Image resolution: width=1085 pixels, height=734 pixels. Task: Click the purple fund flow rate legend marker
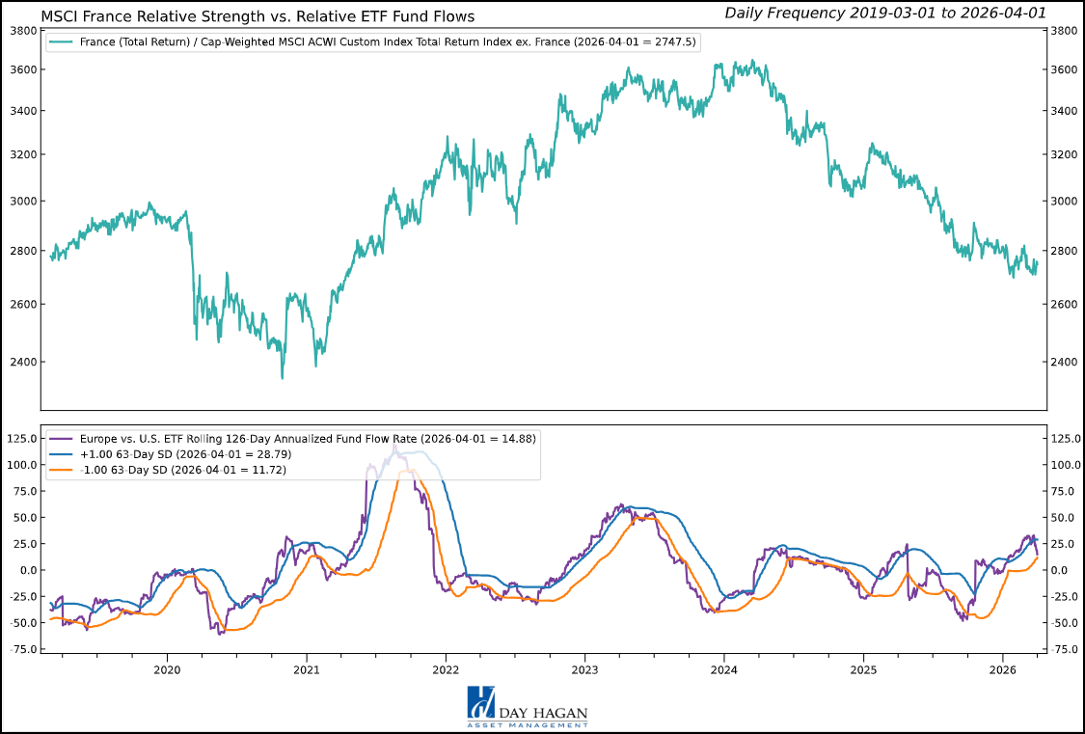[59, 438]
